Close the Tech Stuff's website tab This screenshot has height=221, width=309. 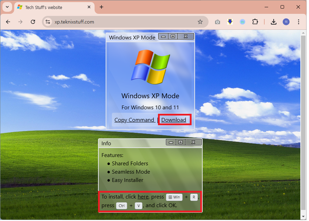(x=89, y=7)
